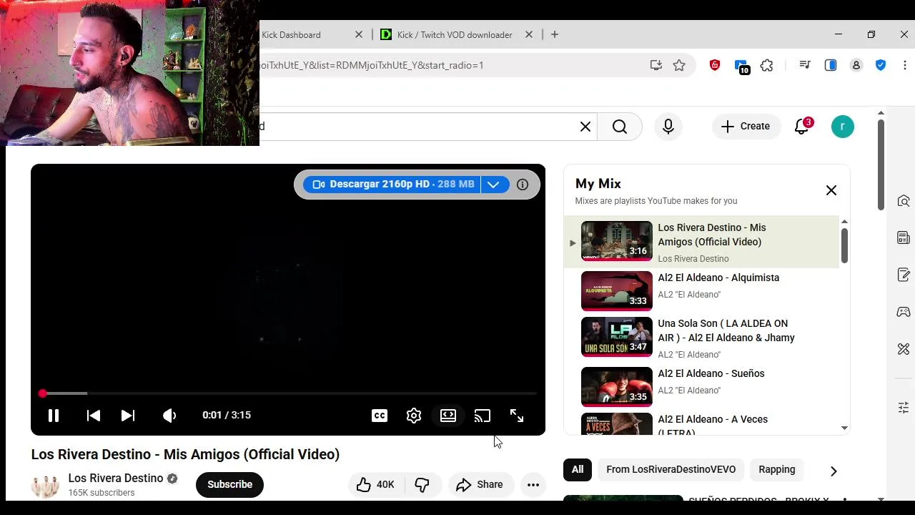This screenshot has height=515, width=915.
Task: Open Los Rivera Destino channel name
Action: [116, 478]
